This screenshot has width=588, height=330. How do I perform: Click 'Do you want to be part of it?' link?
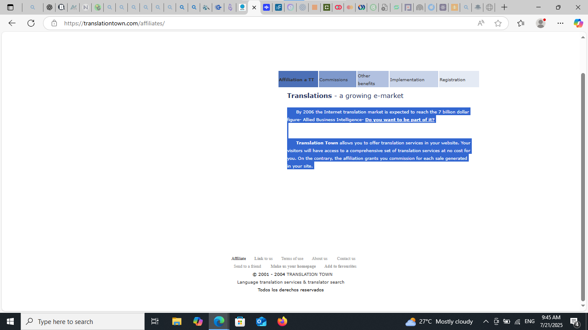400,119
